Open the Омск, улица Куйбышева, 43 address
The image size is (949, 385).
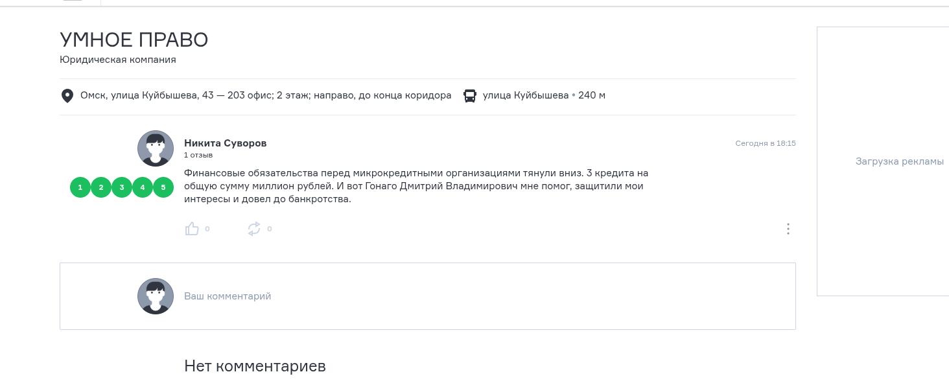coord(266,95)
